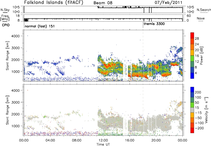Viewport: 211px width, 146px height.
Task: Click the "-15" velocity colorbar value
Action: tap(198, 113)
